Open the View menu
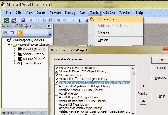168x115 pixels. 29,13
